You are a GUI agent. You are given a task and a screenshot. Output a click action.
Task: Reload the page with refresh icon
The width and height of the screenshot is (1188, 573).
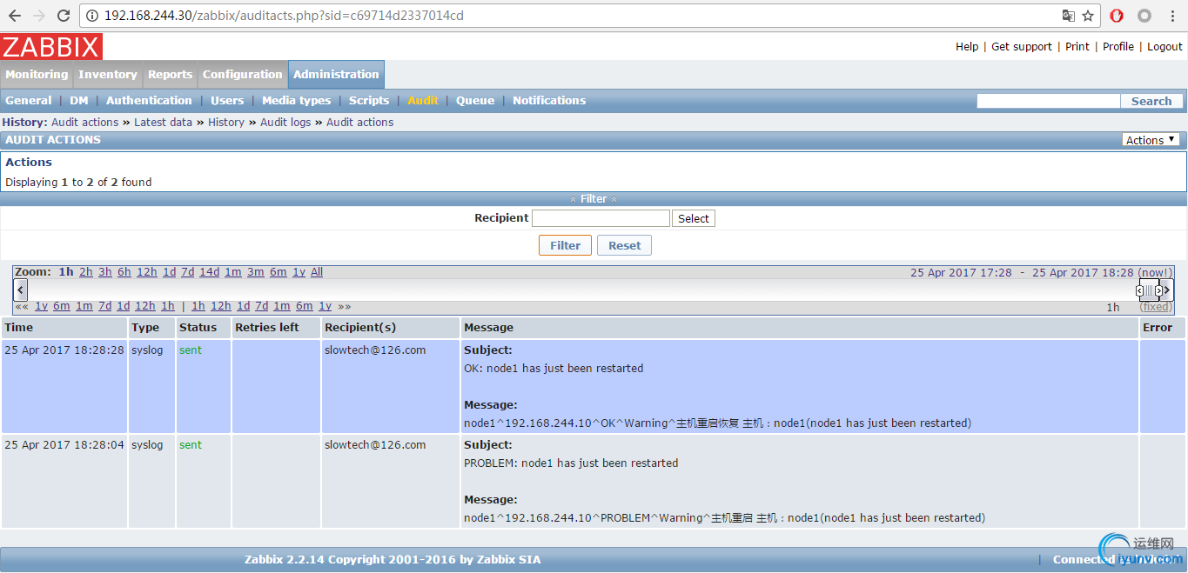[x=64, y=16]
